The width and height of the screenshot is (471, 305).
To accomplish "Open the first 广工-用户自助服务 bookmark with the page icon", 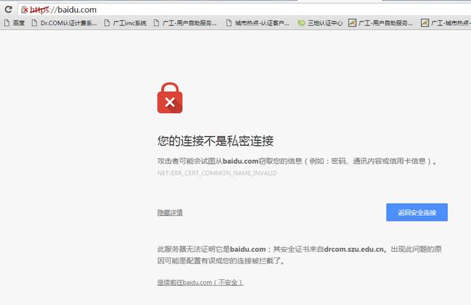I will coord(185,23).
